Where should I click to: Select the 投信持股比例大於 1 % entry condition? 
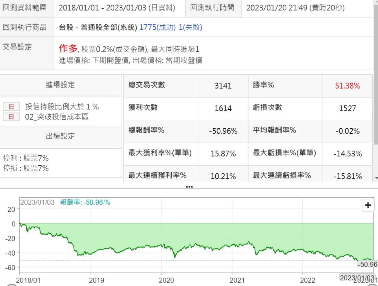tap(62, 106)
